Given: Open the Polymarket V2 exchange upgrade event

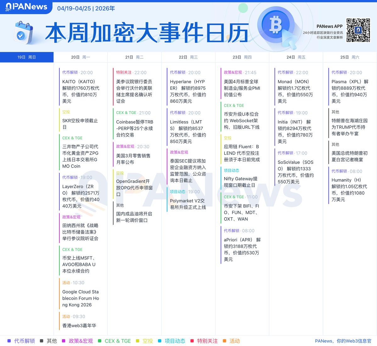Looking at the screenshot, I should (x=188, y=204).
